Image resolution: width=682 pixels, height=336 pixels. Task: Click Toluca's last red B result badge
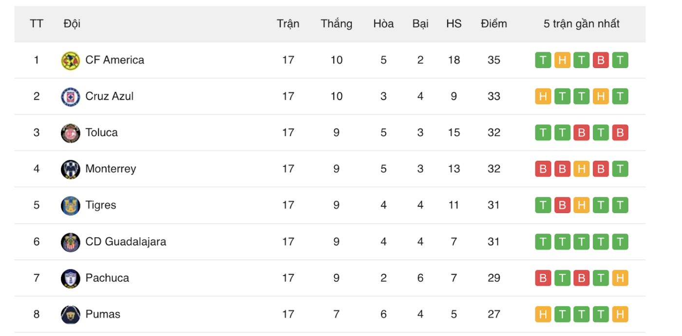tap(620, 133)
